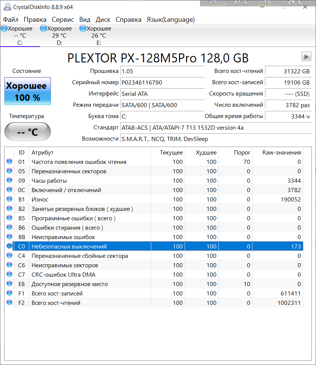Click the Текущее column header
Viewport: 316px width, 365px height.
168,153
